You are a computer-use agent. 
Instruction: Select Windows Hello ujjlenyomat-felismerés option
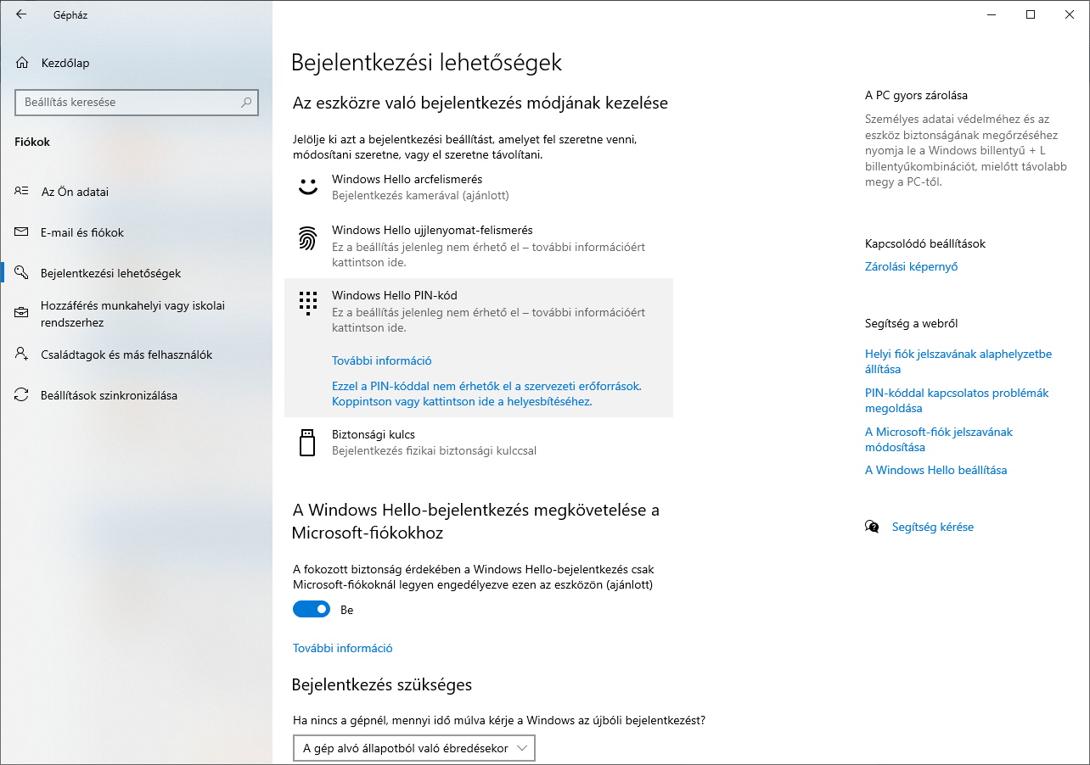tap(479, 246)
